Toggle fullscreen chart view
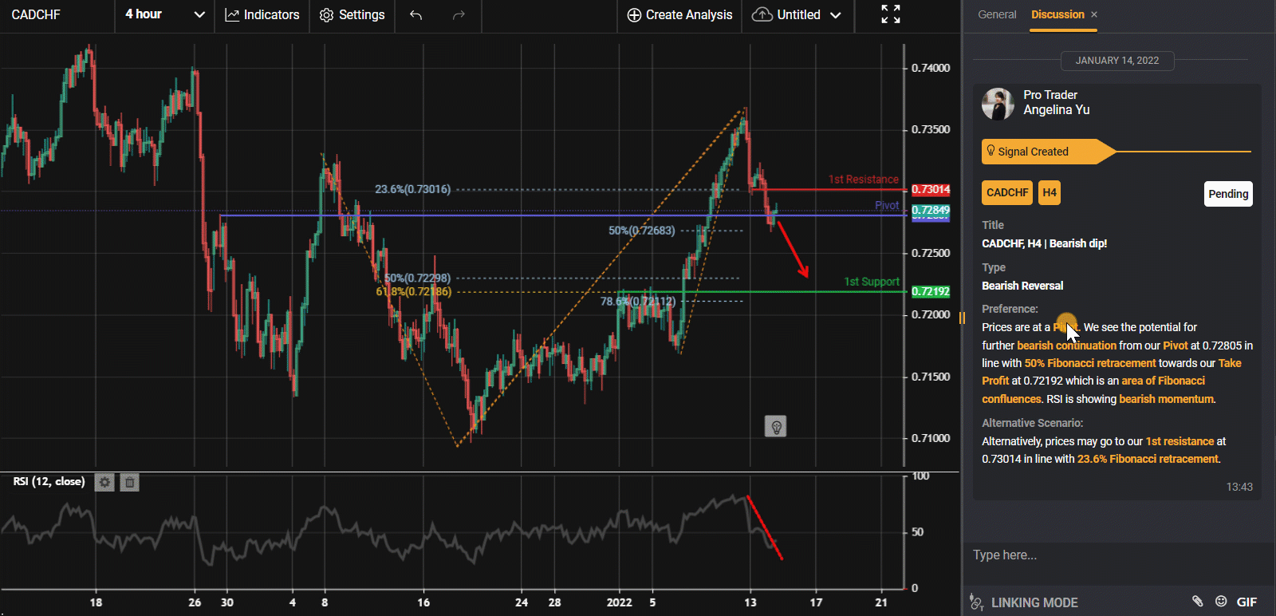This screenshot has height=616, width=1276. pos(891,14)
